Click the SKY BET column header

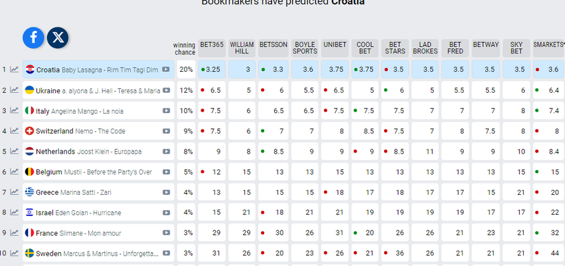click(517, 48)
